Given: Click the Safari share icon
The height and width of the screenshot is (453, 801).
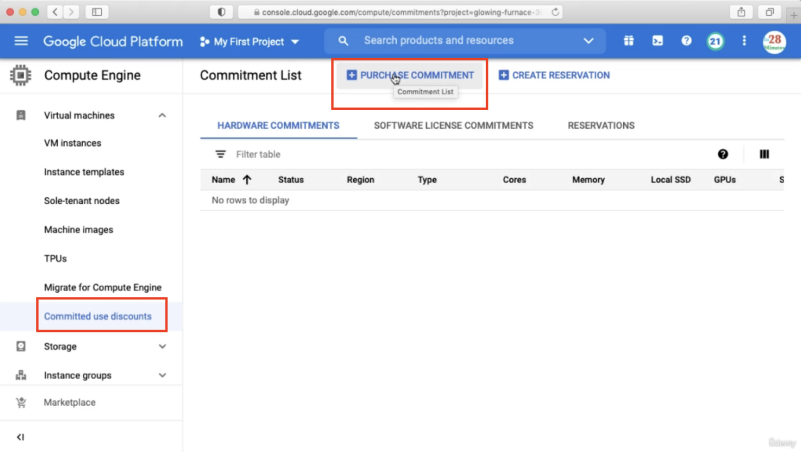Looking at the screenshot, I should coord(741,12).
